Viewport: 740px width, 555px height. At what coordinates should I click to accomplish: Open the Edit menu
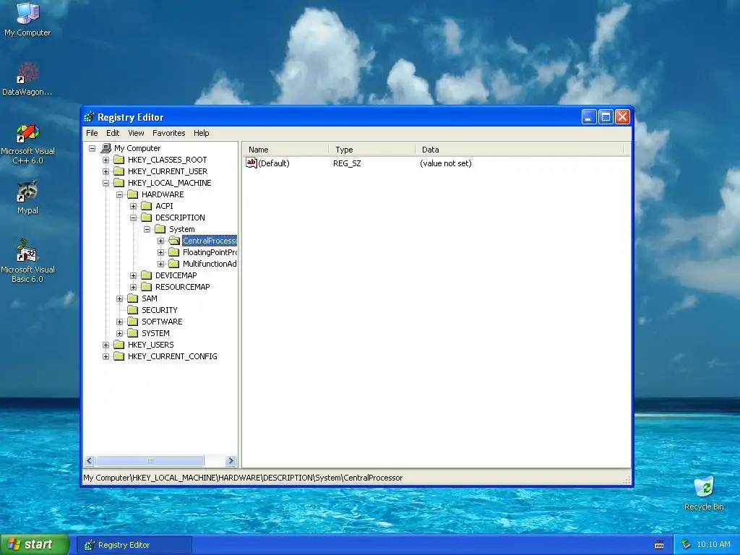113,133
